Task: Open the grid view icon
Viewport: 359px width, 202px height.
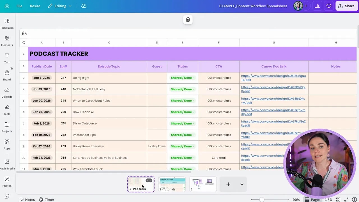Action: (x=338, y=200)
